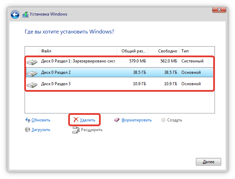Click the 579.0 МБ total size cell
The image size is (235, 179).
pos(138,61)
